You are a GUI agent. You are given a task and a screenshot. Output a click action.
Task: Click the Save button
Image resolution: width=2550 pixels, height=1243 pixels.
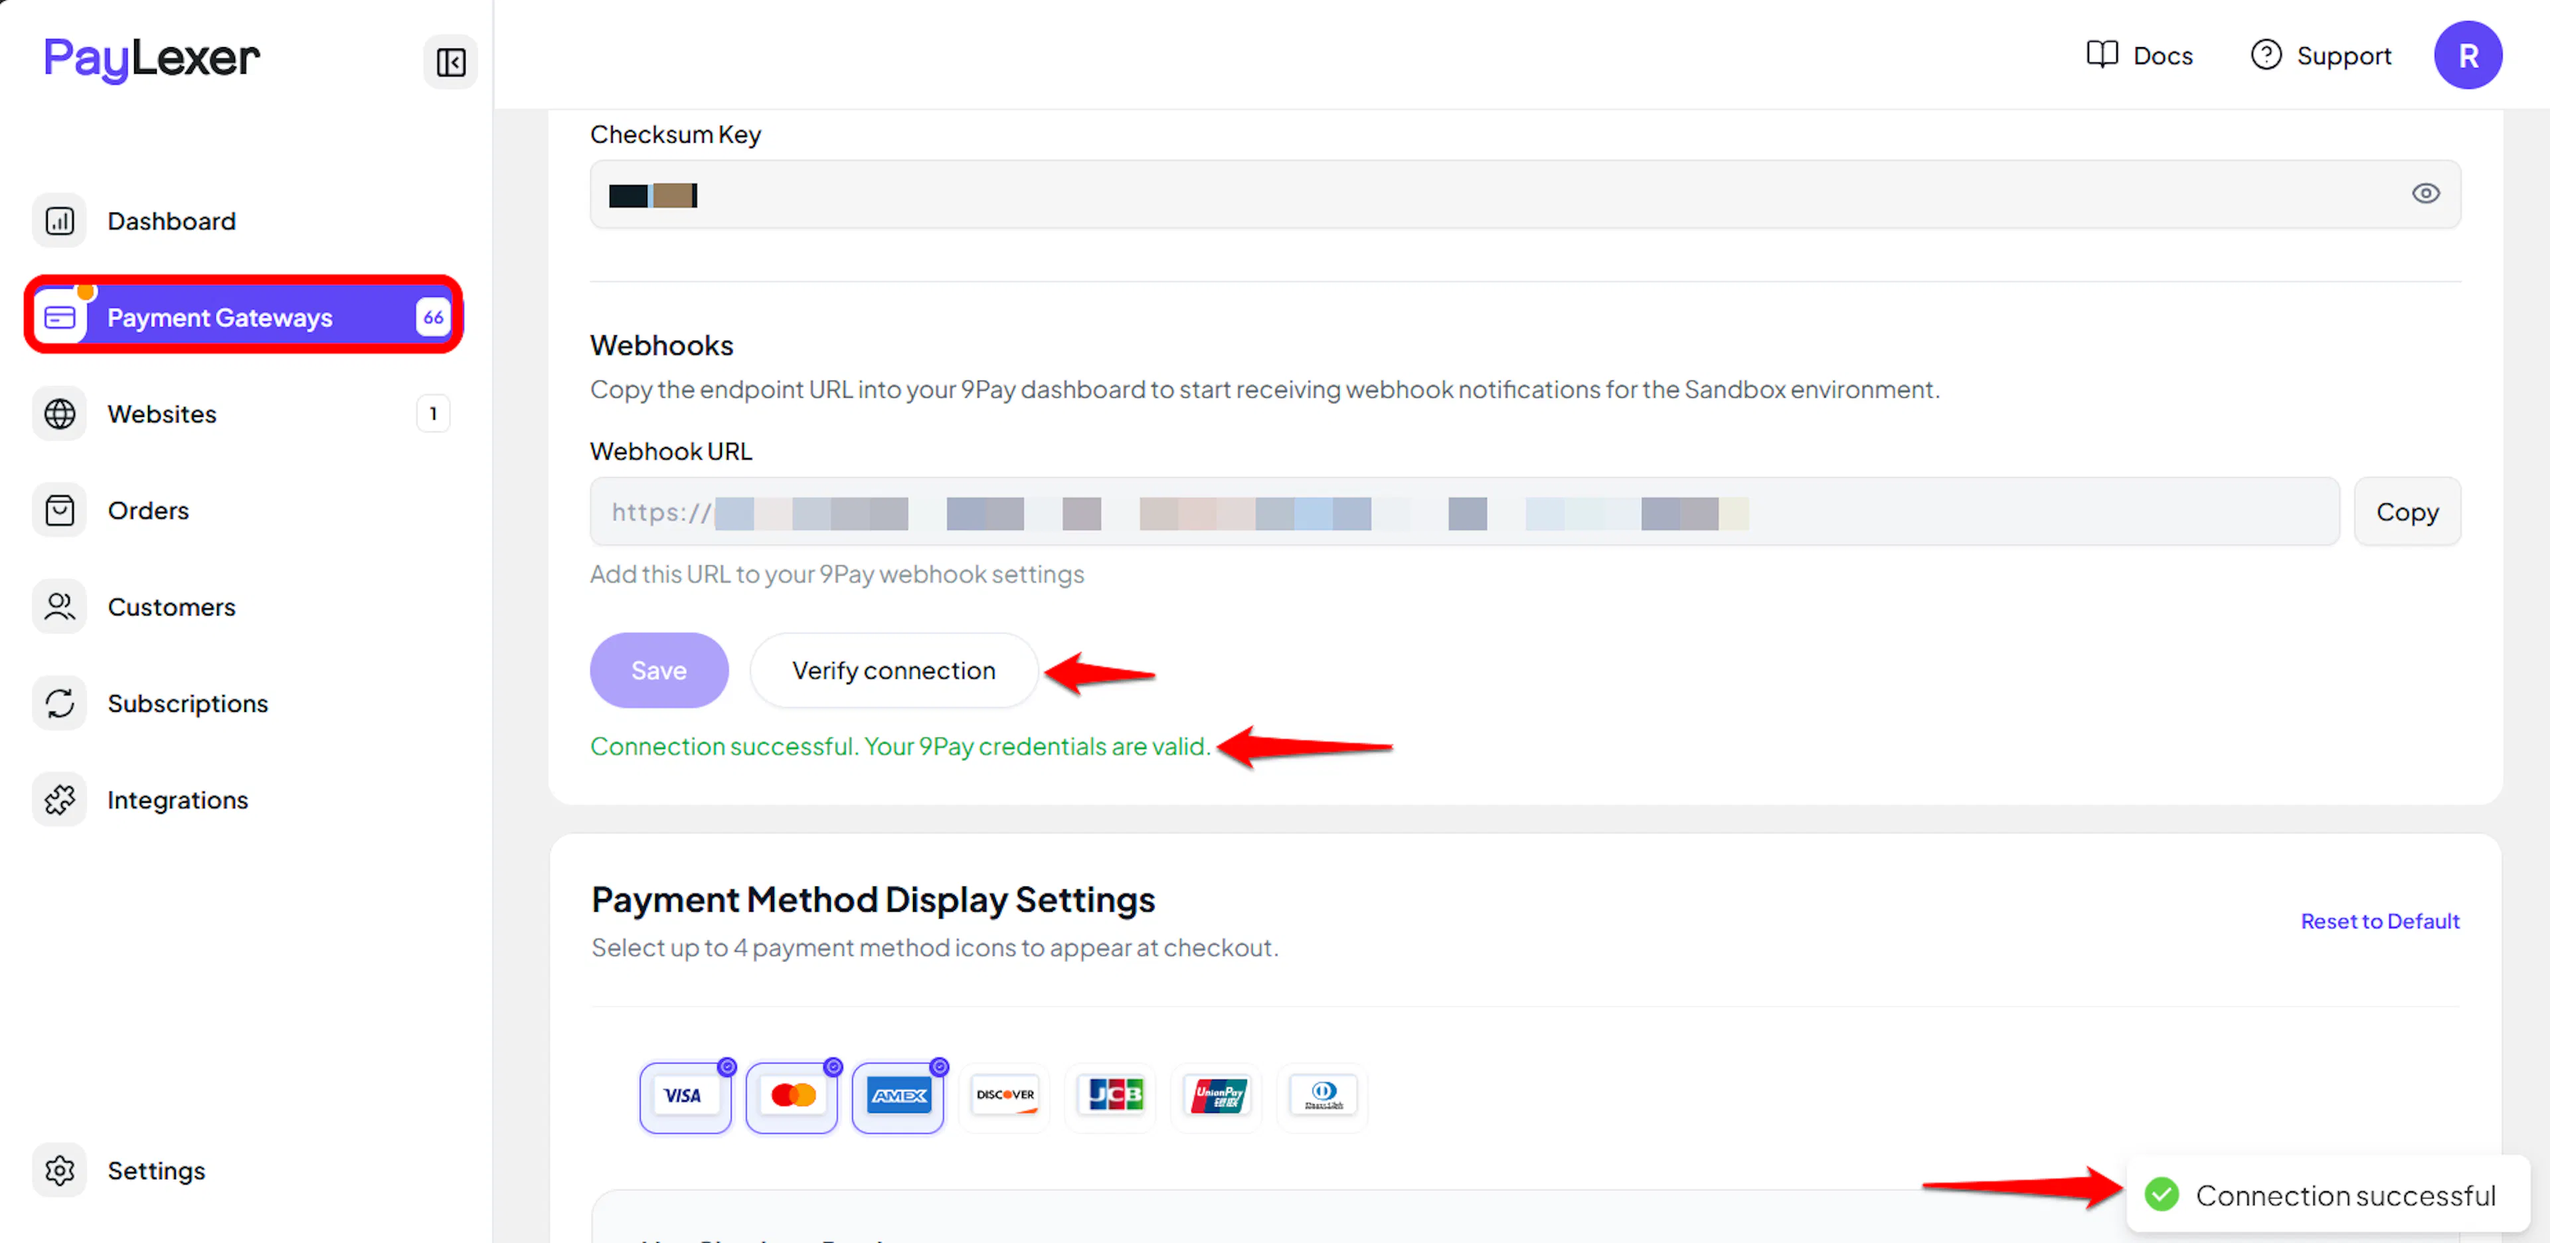coord(659,670)
